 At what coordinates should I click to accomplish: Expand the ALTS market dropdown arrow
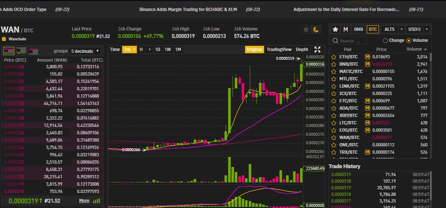coord(402,29)
